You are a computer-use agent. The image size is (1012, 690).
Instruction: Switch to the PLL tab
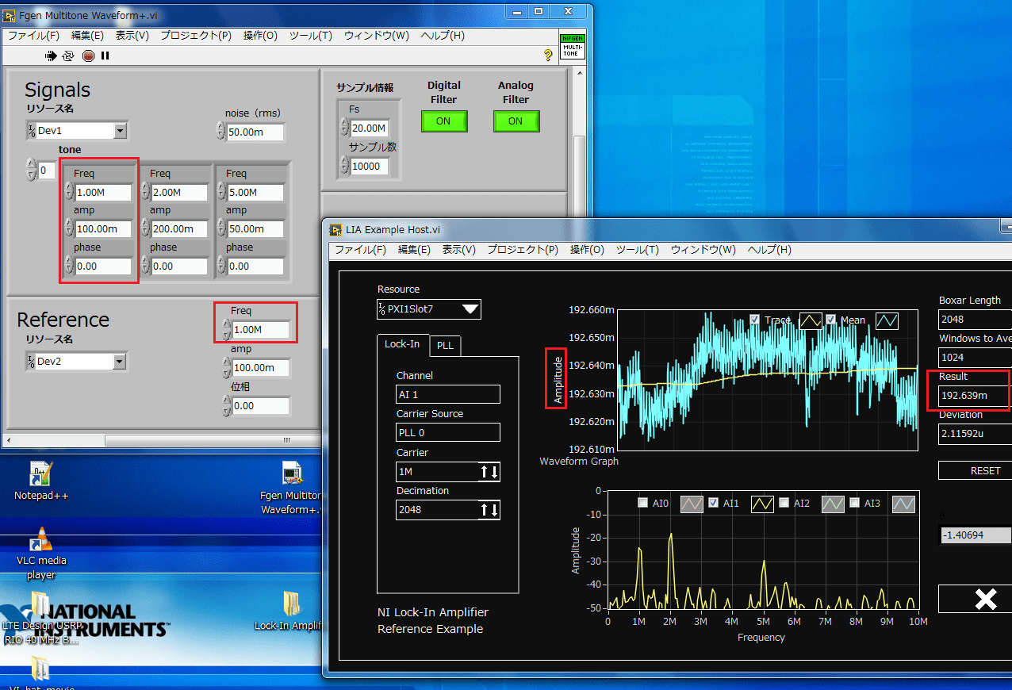coord(445,346)
